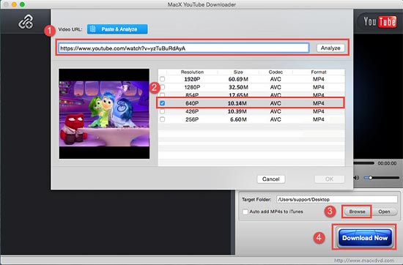
Task: Click the yellow minimize window button
Action: tap(14, 4)
